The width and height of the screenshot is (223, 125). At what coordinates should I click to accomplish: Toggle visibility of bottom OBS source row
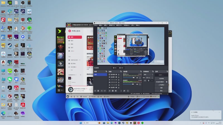pos(116,87)
